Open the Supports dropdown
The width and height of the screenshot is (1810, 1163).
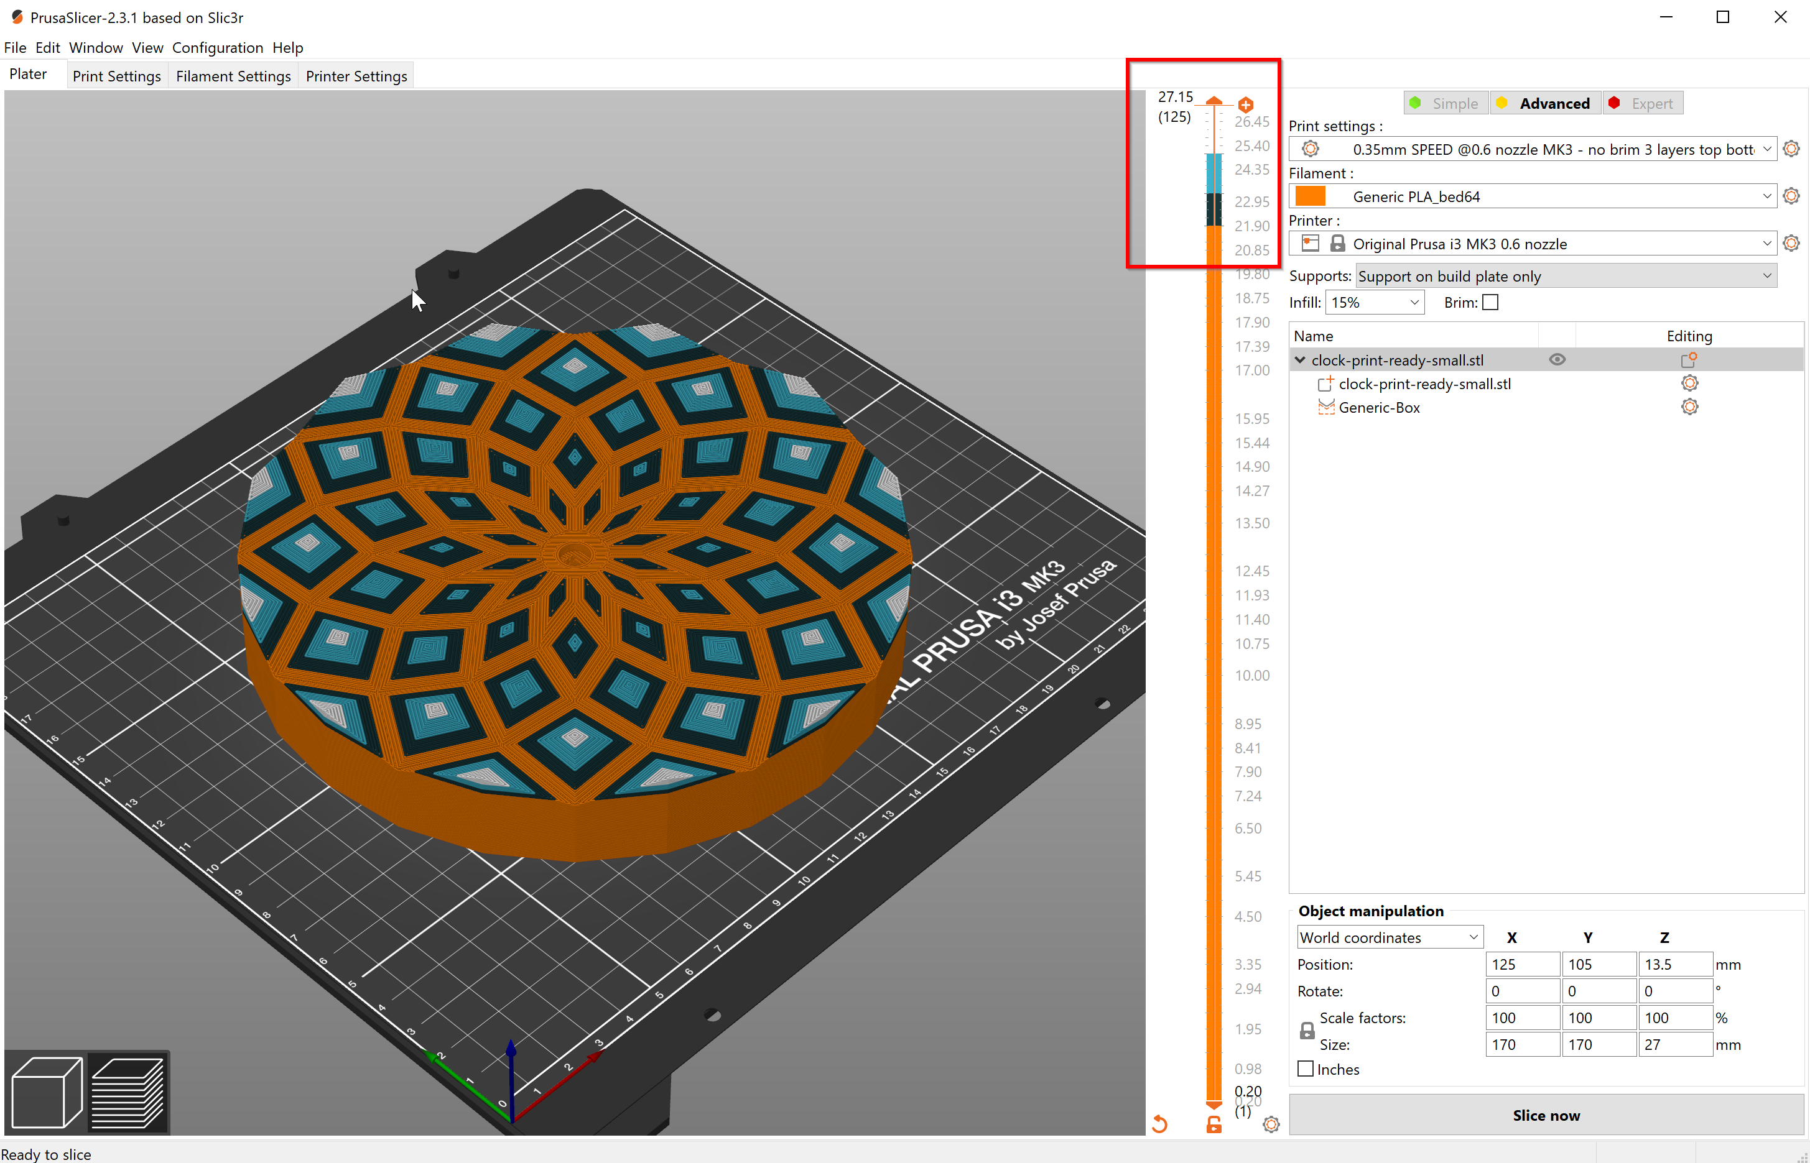click(x=1565, y=275)
